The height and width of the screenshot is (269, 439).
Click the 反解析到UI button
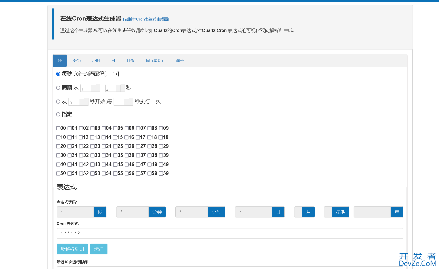pos(72,249)
